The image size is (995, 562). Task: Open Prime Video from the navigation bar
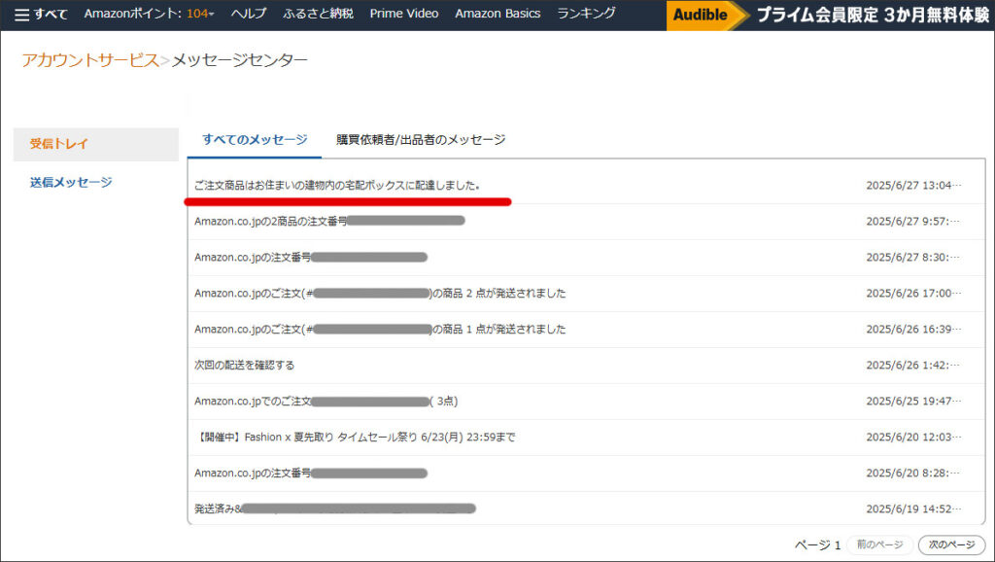(404, 14)
